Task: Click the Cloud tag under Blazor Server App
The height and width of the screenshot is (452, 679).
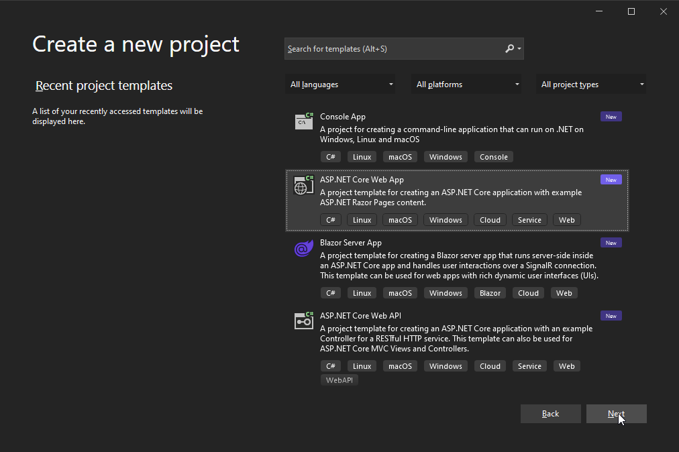Action: 528,293
